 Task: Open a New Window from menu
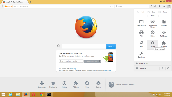click(141, 23)
